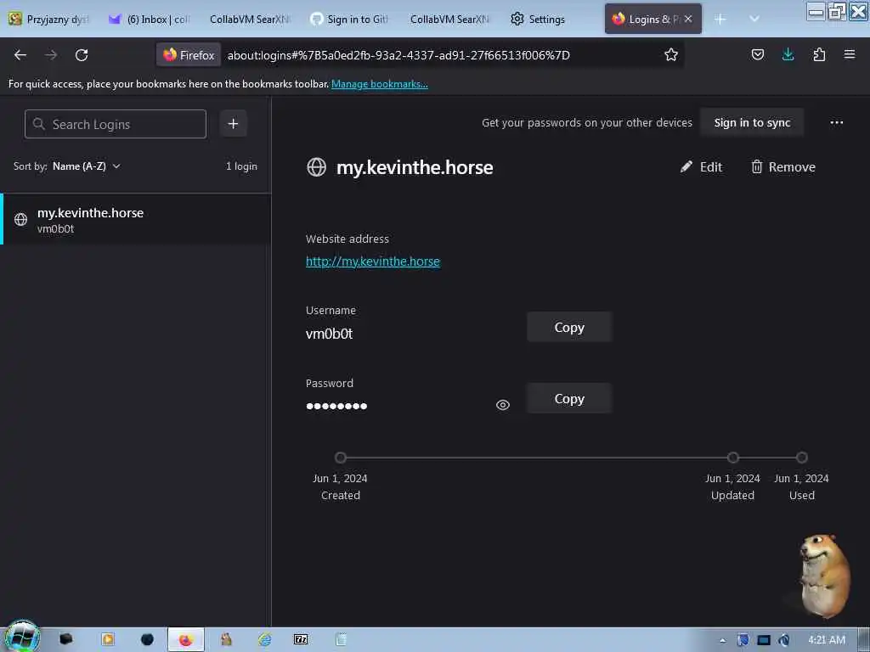Reveal the password with the eye icon
Viewport: 870px width, 652px height.
[x=503, y=405]
